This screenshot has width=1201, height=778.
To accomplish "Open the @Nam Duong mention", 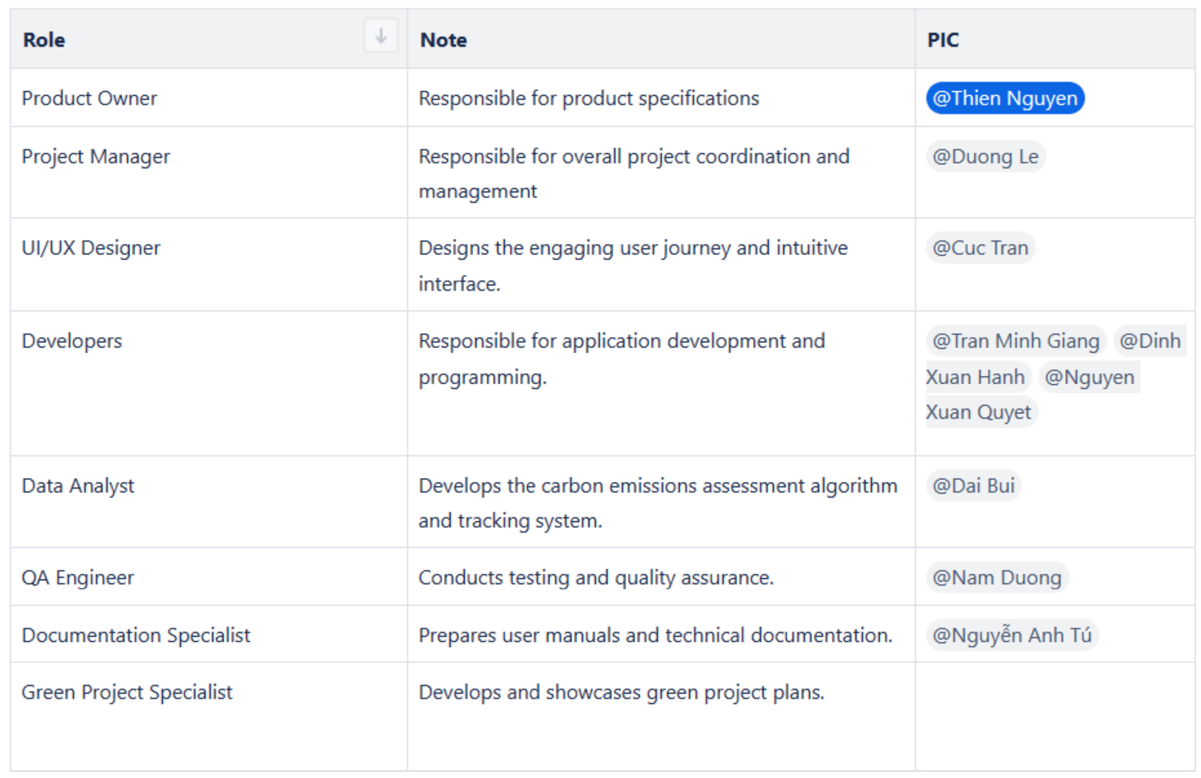I will (x=997, y=577).
